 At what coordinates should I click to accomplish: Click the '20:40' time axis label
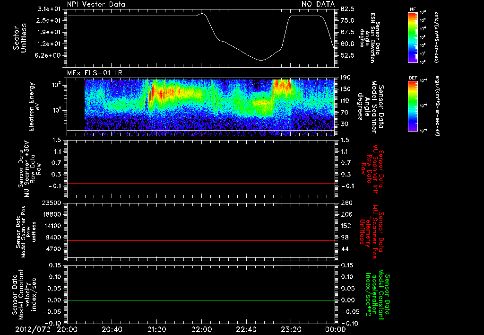112,329
